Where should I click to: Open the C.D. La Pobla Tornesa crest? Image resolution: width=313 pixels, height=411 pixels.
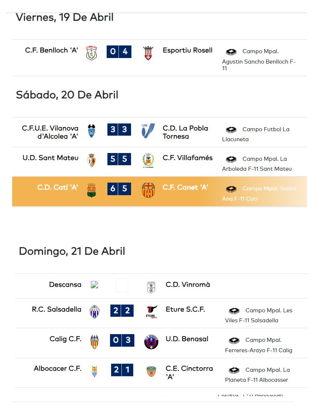click(148, 131)
